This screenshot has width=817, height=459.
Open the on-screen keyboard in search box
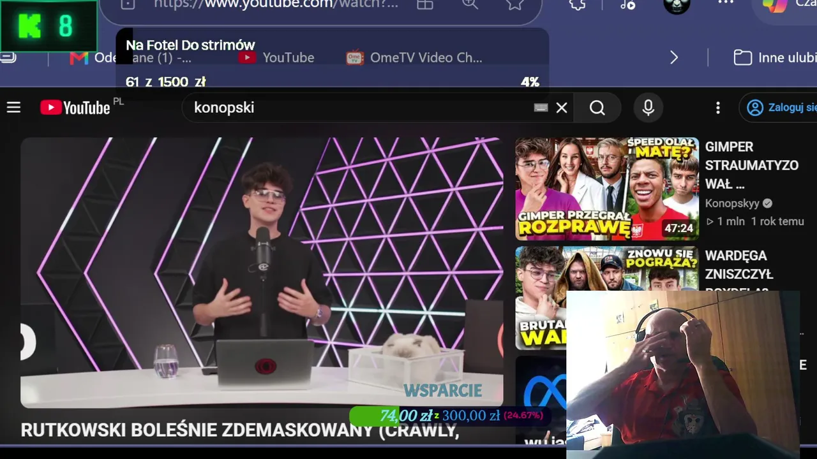pyautogui.click(x=541, y=108)
